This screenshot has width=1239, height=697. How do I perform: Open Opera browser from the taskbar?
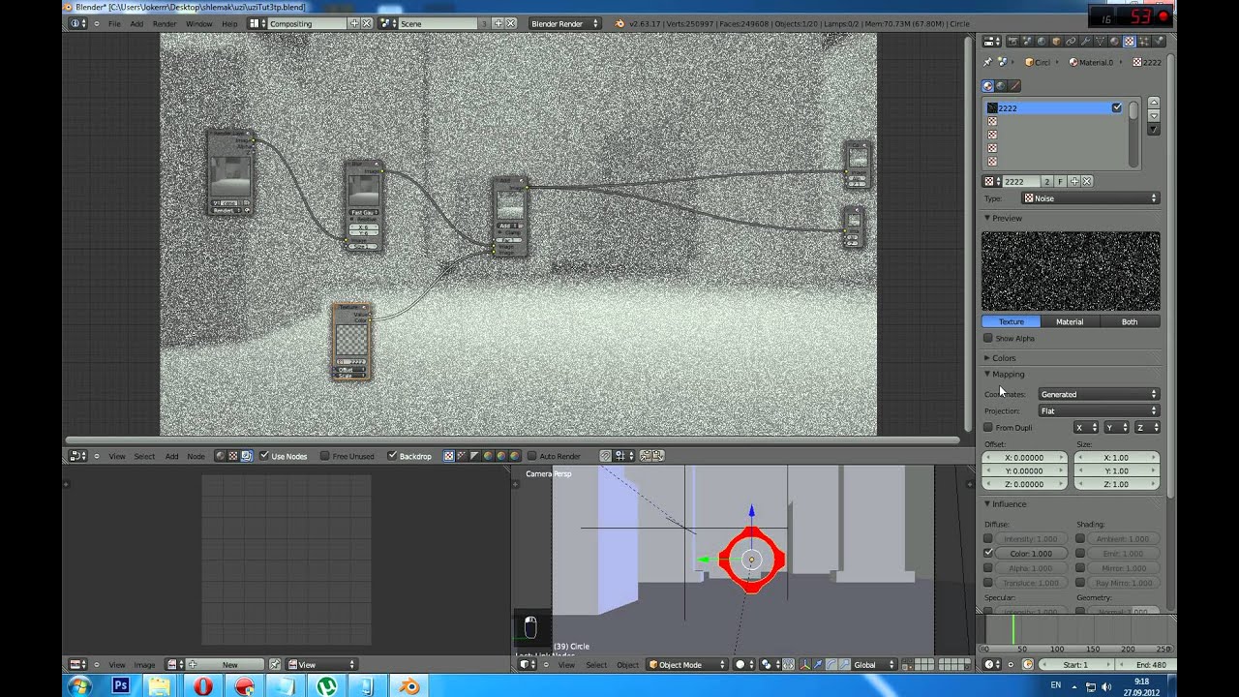tap(202, 685)
